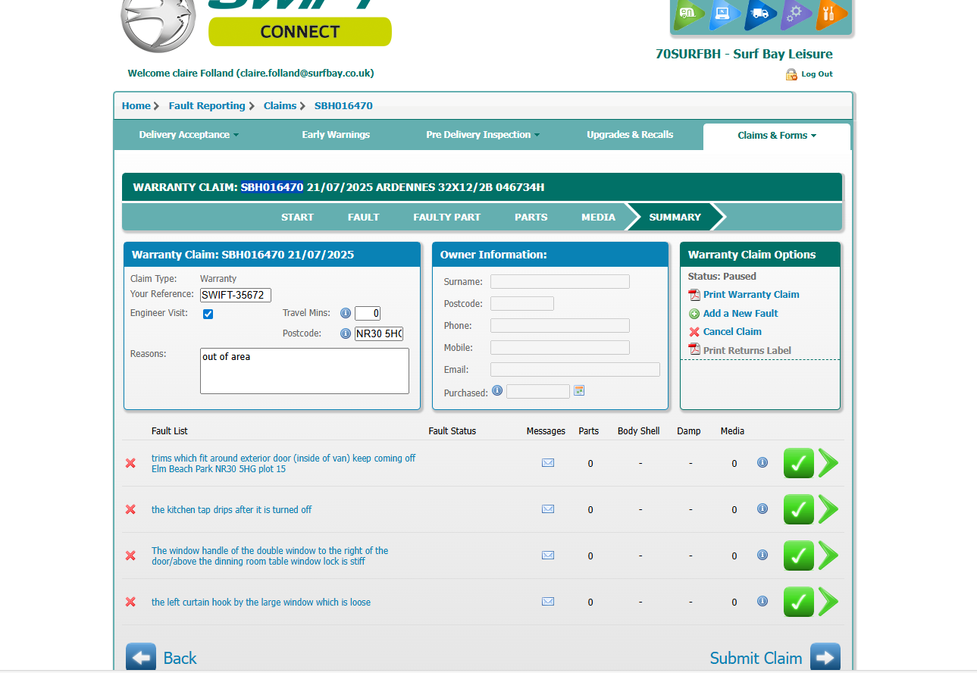Click Print Returns Label link
This screenshot has width=977, height=673.
pos(747,350)
